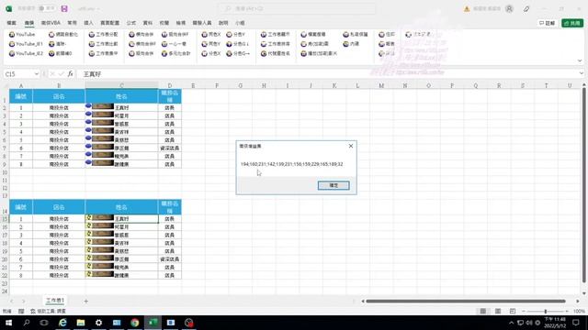The width and height of the screenshot is (588, 330).
Task: Open the 開發人員 ribbon tab
Action: click(202, 23)
